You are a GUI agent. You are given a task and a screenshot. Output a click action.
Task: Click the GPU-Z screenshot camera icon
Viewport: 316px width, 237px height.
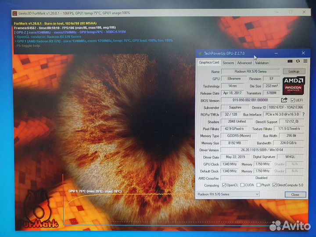point(290,61)
